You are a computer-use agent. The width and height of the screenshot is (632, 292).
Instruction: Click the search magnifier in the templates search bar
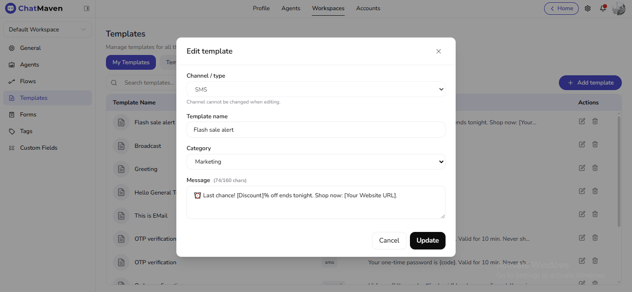click(x=114, y=82)
